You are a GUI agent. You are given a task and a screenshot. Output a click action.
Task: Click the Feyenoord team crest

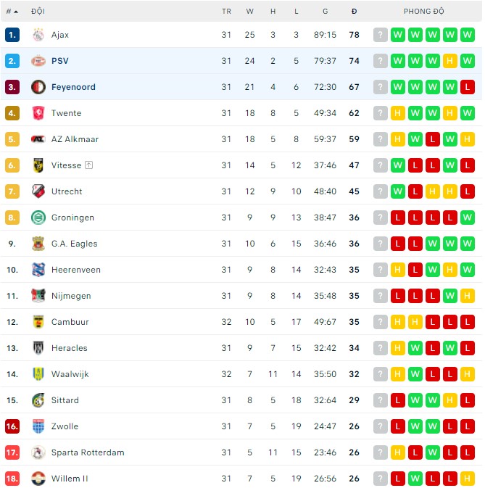[x=38, y=87]
